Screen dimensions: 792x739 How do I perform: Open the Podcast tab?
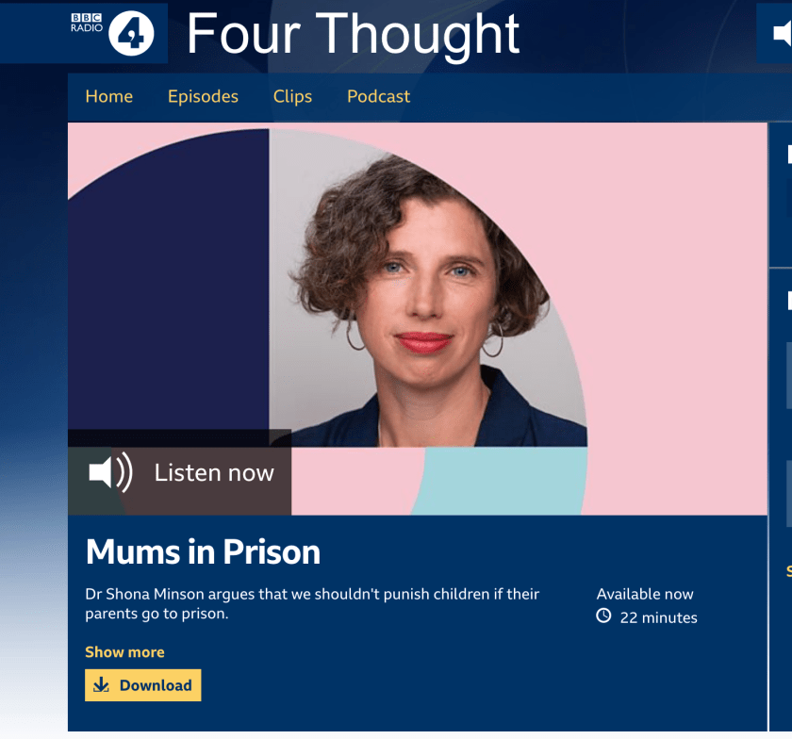(x=378, y=96)
